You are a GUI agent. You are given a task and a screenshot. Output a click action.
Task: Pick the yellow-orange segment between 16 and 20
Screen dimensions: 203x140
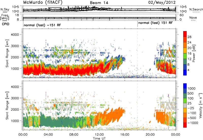click(x=185, y=51)
